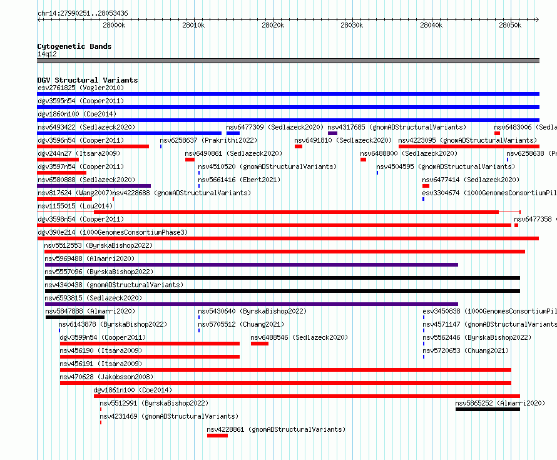The width and height of the screenshot is (557, 460).
Task: Click the 28000k ruler position label
Action: [114, 25]
